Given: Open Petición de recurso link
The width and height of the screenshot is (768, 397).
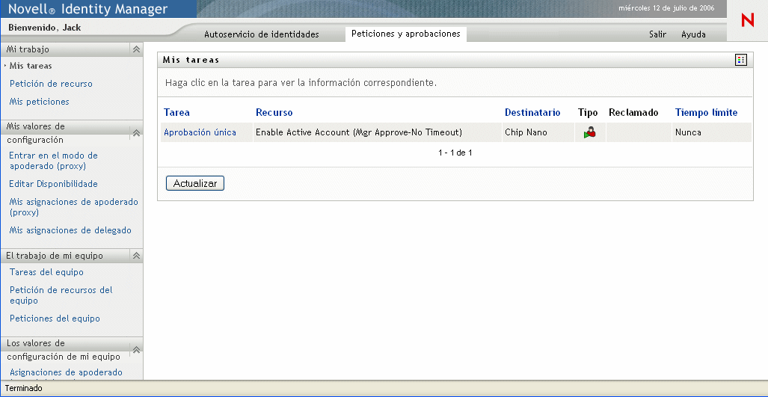Looking at the screenshot, I should 51,84.
